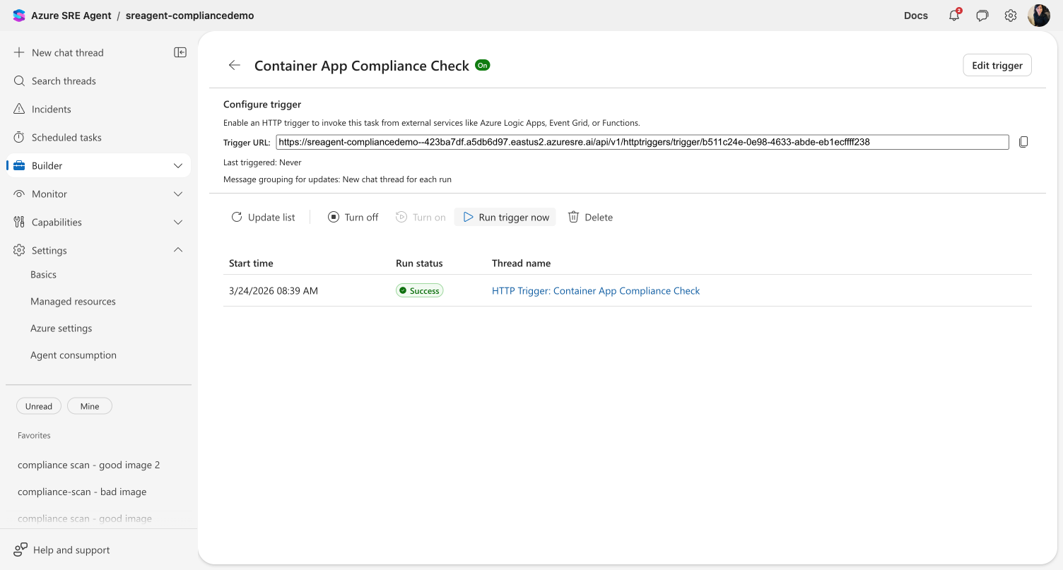This screenshot has height=570, width=1063.
Task: Click 'Last triggered: Never' text
Action: click(x=262, y=162)
